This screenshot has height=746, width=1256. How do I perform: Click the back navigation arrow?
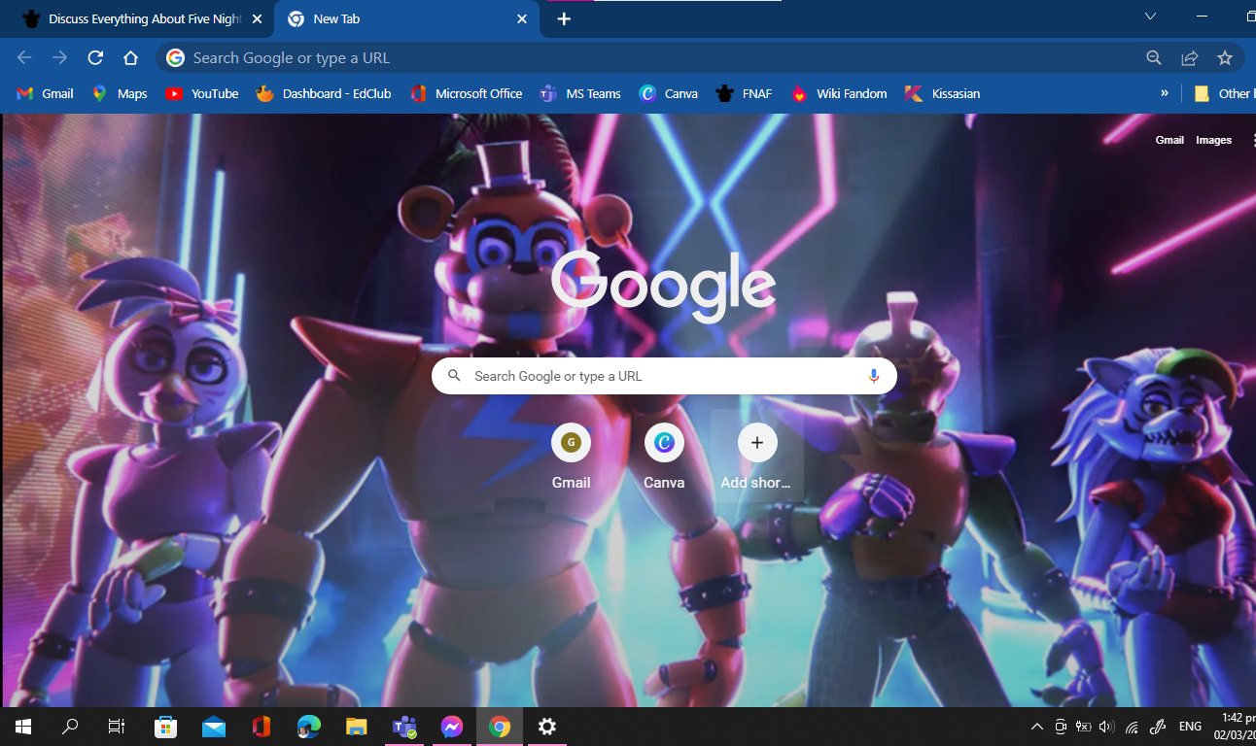(24, 58)
